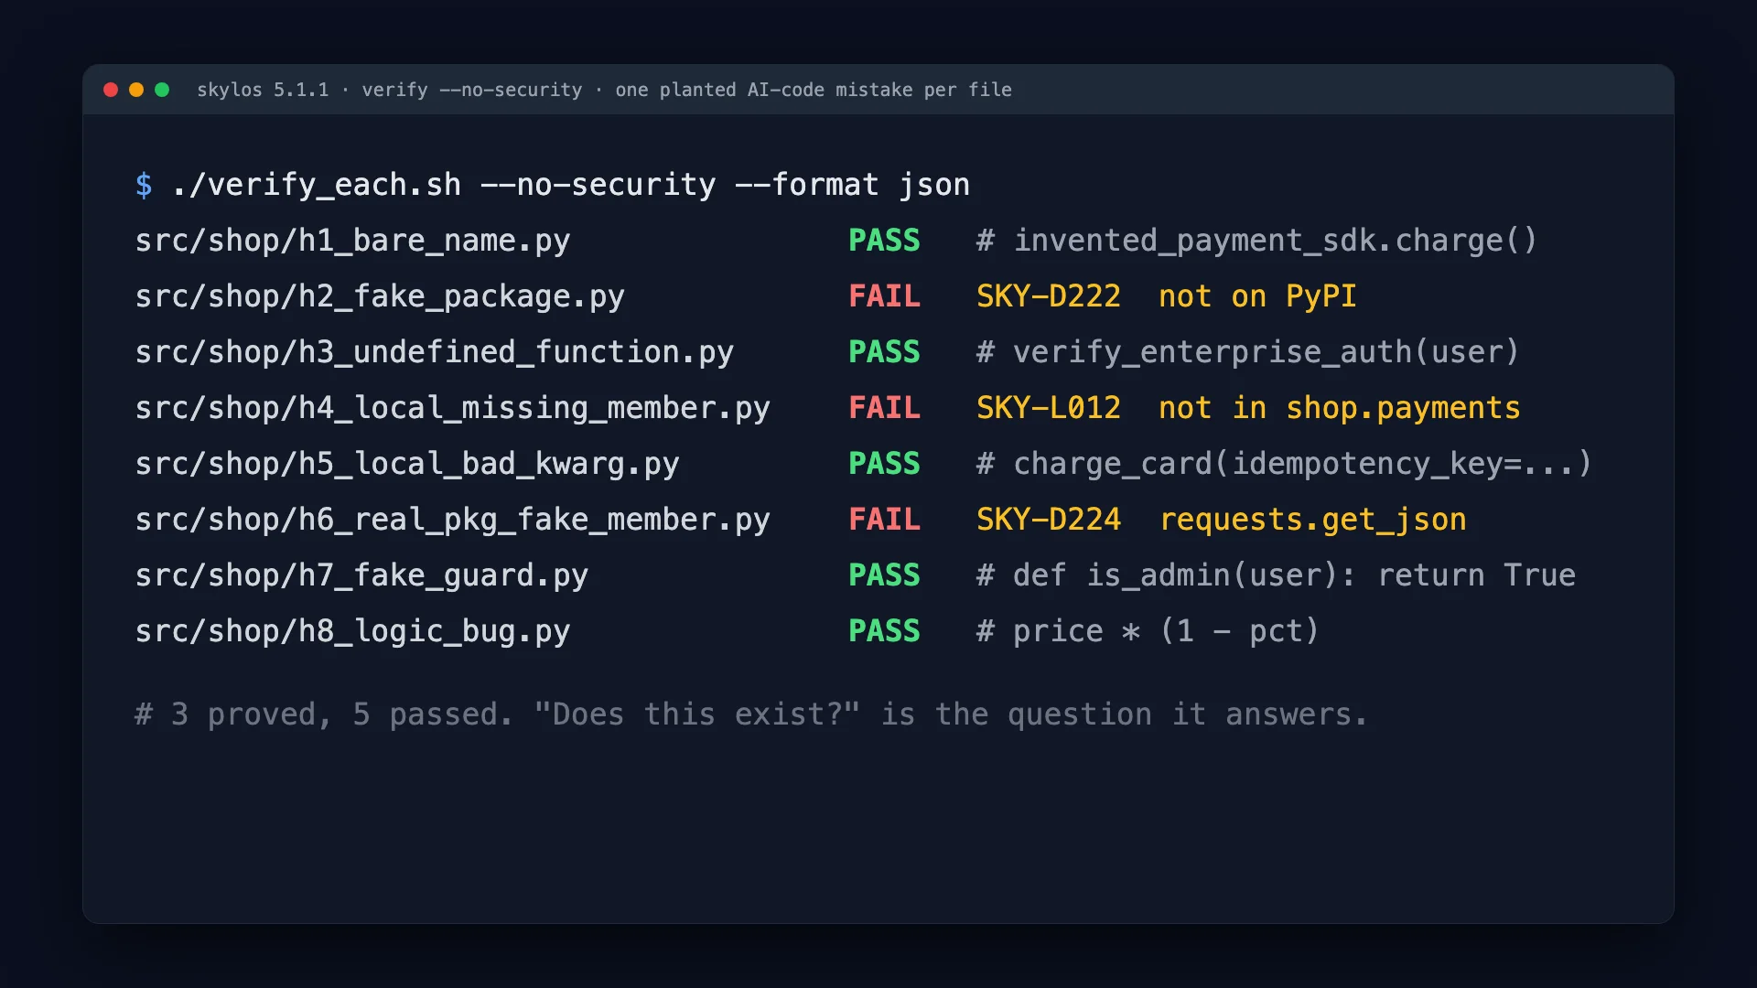The width and height of the screenshot is (1757, 988).
Task: Click the red close window dot
Action: coord(111,90)
